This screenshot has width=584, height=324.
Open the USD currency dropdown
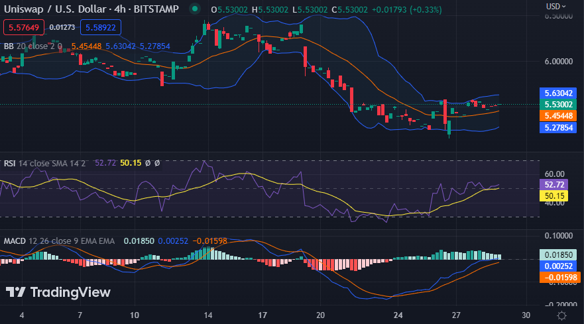555,7
